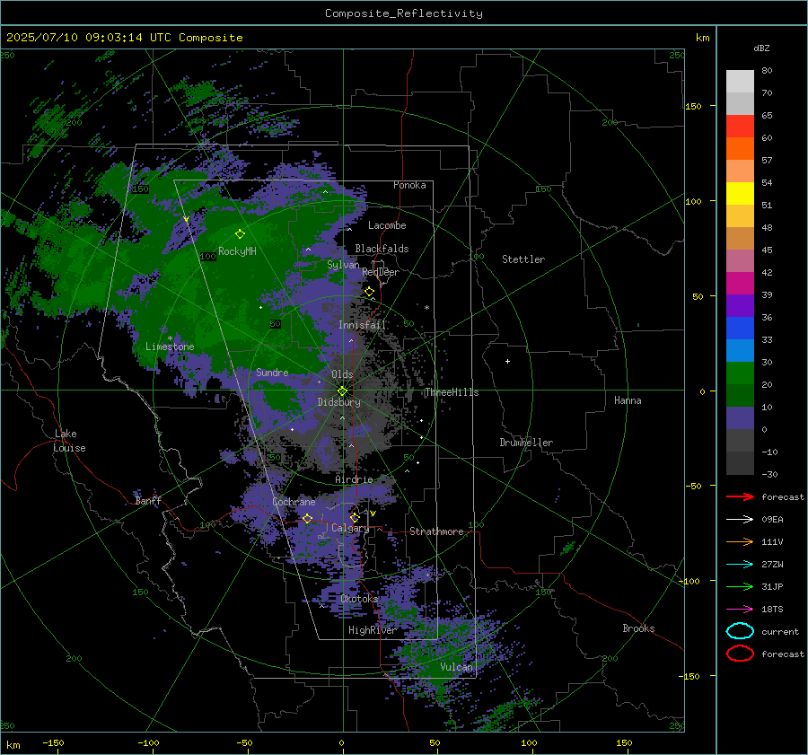Click the Vulcan city label

click(456, 667)
